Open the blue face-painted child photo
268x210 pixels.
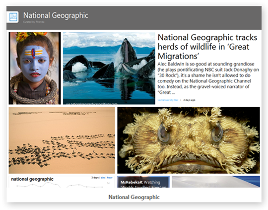pyautogui.click(x=35, y=68)
